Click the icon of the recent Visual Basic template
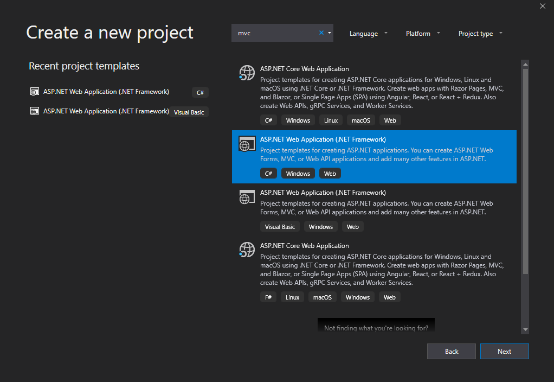Viewport: 554px width, 382px height. [34, 111]
